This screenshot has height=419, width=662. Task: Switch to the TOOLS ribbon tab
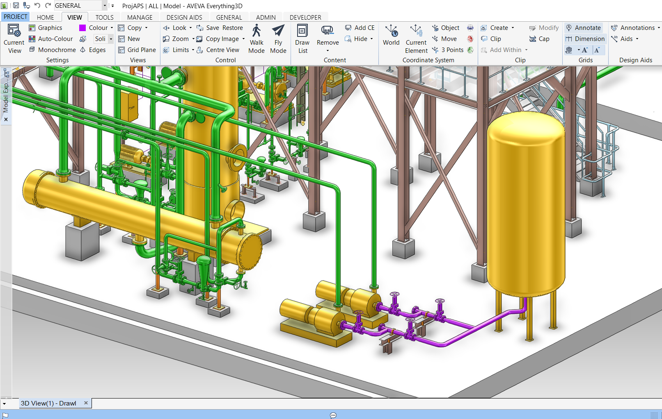click(104, 17)
